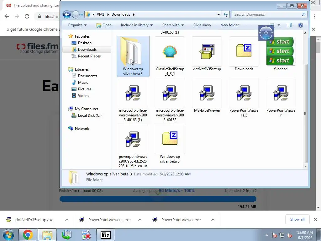Select the Windows xp silver beta 3 folder
Image resolution: width=321 pixels, height=241 pixels.
(x=133, y=56)
